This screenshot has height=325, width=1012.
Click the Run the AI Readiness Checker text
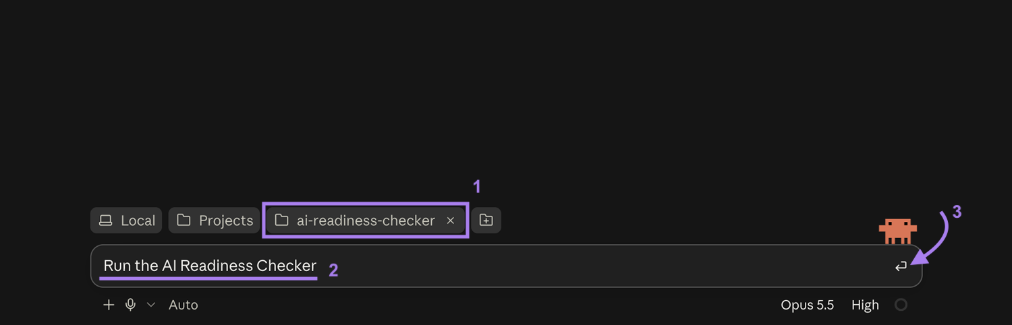coord(210,266)
